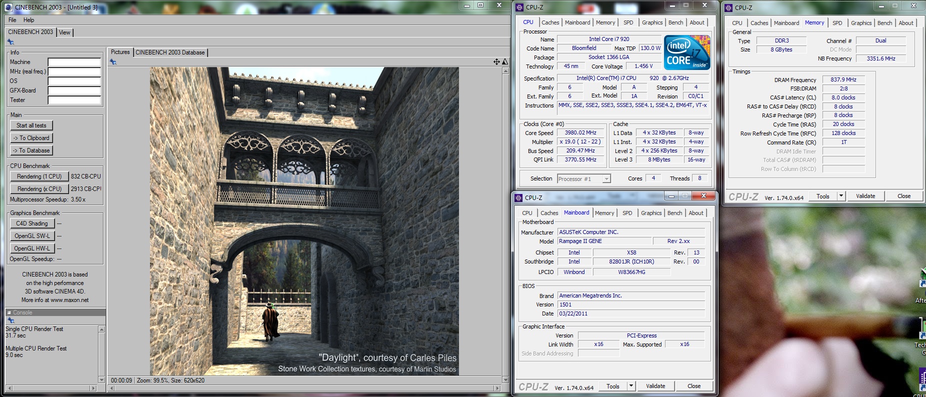
Task: Focus the Machine input field
Action: pos(74,62)
